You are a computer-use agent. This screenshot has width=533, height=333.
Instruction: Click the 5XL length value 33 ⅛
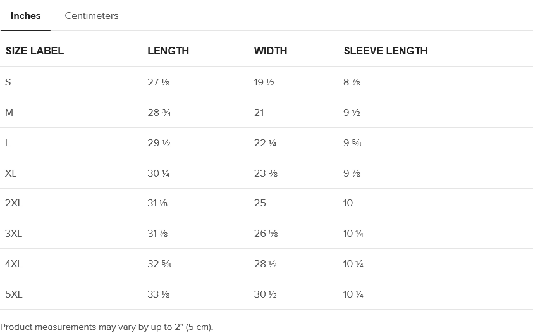tap(158, 294)
